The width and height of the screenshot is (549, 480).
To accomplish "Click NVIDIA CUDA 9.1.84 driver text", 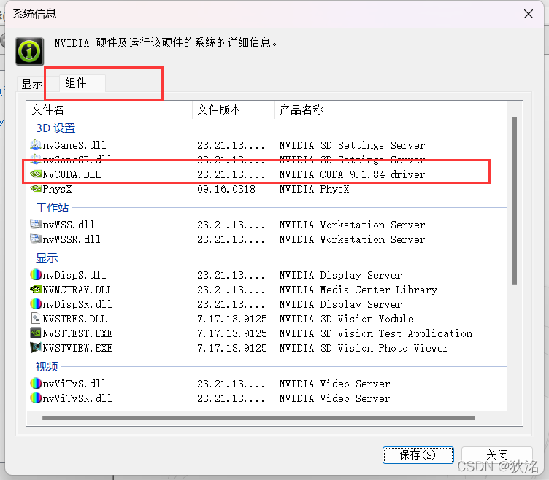I will coord(352,174).
